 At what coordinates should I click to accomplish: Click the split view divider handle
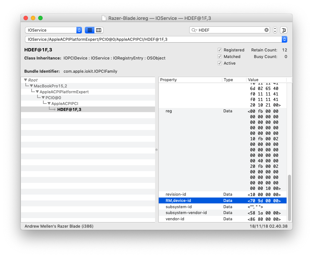(x=156, y=150)
